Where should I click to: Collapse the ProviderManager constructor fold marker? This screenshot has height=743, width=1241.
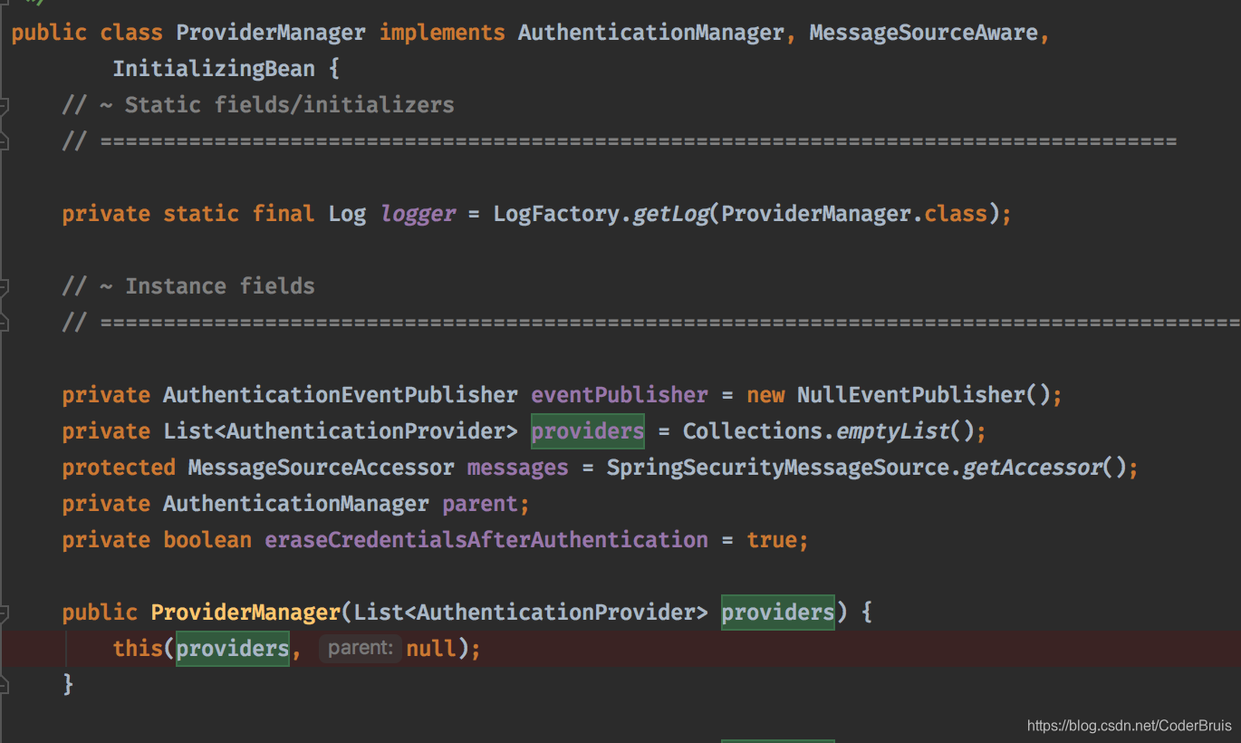tap(4, 613)
